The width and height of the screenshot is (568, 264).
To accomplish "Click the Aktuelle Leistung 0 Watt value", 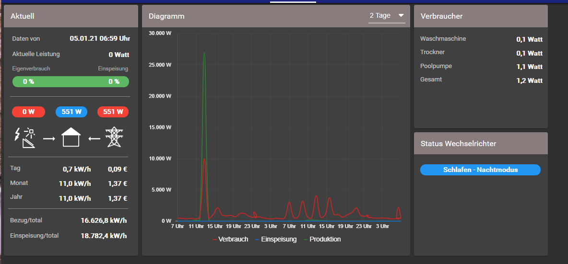I will click(x=119, y=55).
